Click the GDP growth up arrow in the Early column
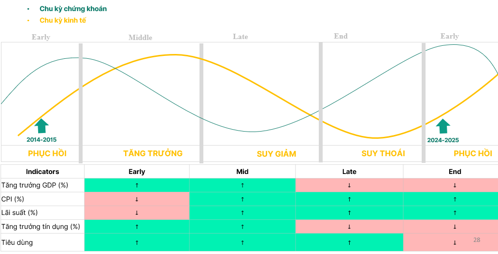Screen dimensions: 498x254 tap(137, 185)
